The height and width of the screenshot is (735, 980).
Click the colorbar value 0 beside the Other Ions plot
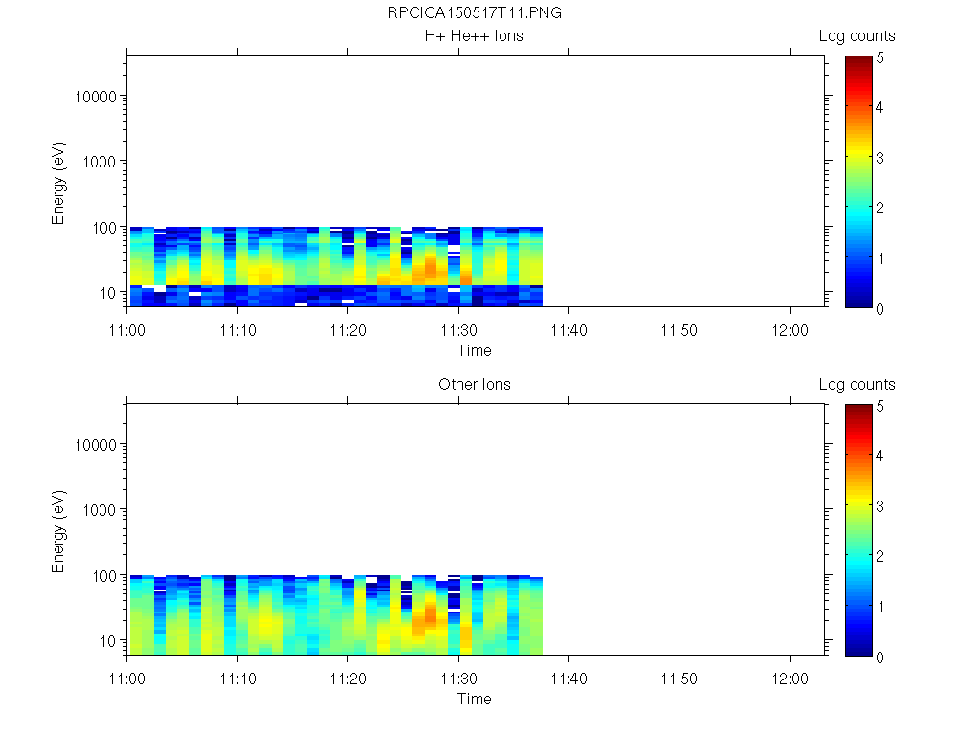(x=880, y=657)
